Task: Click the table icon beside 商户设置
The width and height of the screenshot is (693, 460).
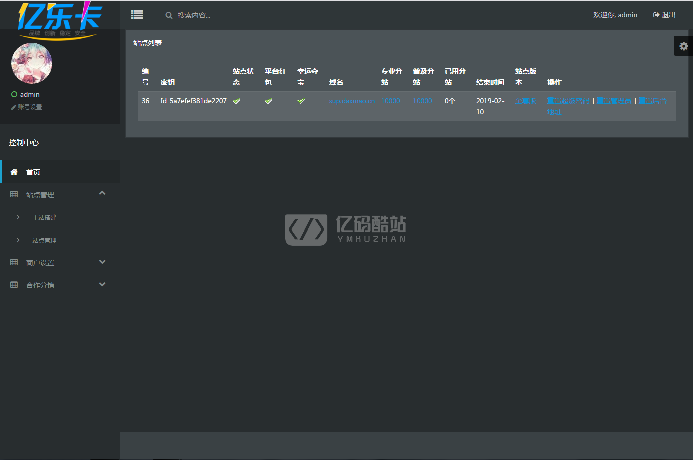Action: tap(14, 262)
